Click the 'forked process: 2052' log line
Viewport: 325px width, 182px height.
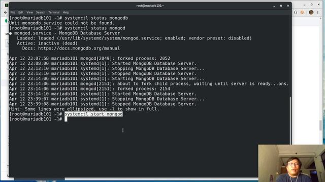click(x=89, y=59)
